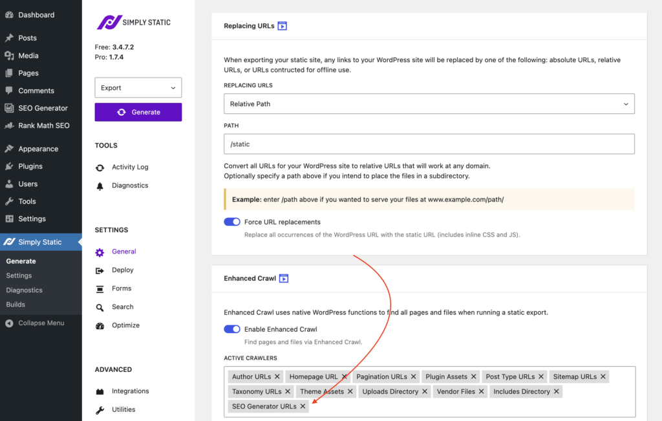Remove the Author URLs crawler tag
This screenshot has width=662, height=421.
click(x=277, y=376)
